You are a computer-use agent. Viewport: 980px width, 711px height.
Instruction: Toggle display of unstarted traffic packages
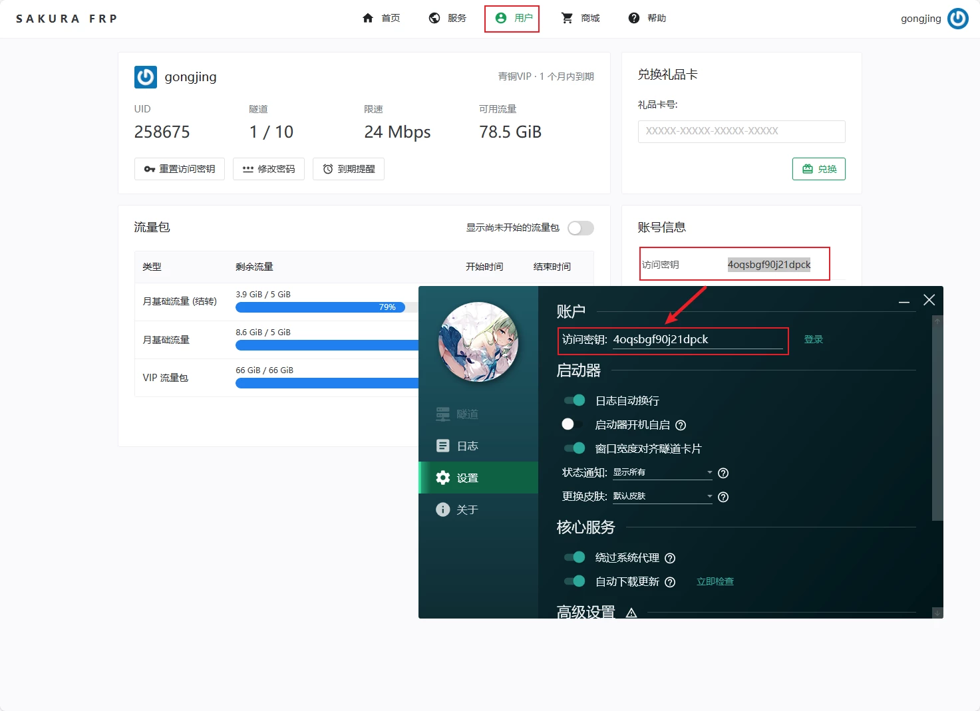[x=580, y=228]
